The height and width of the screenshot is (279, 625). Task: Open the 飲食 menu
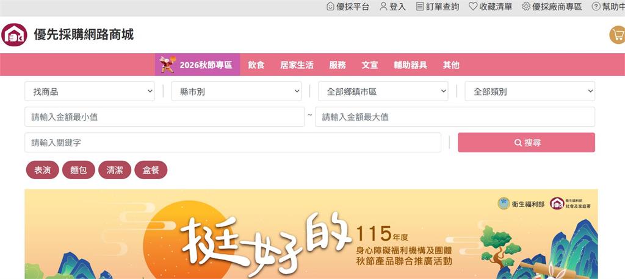pyautogui.click(x=256, y=65)
